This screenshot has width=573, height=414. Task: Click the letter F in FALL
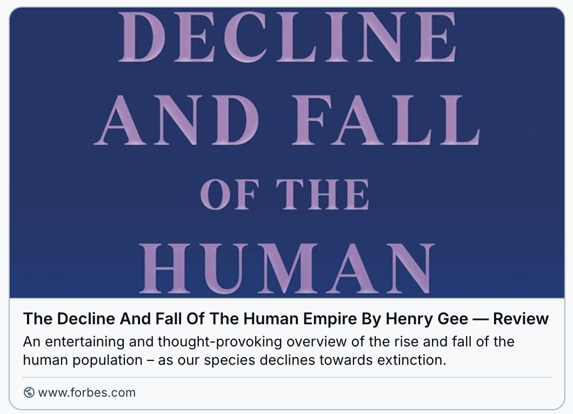[x=309, y=120]
